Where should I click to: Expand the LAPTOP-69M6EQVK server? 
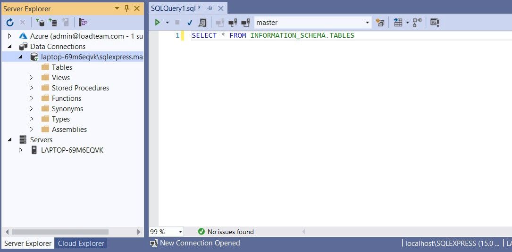(20, 150)
